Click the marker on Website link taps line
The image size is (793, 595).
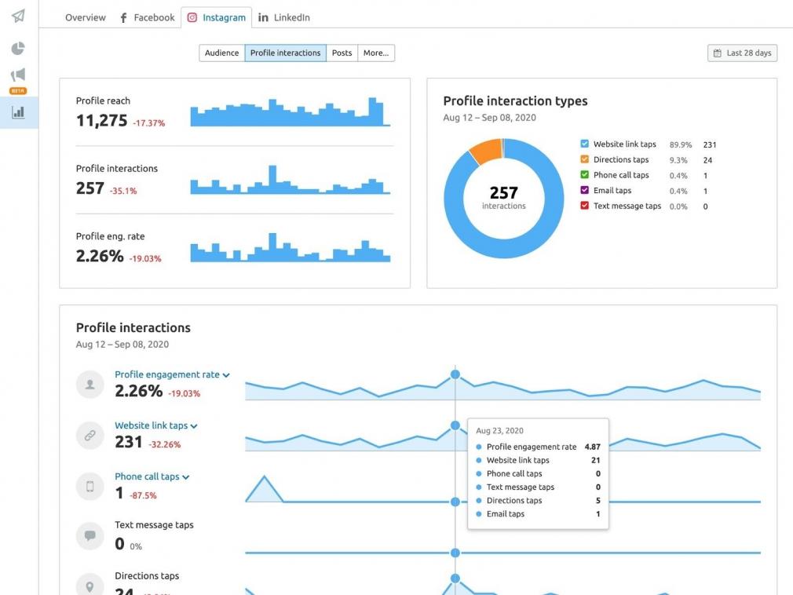pyautogui.click(x=455, y=425)
